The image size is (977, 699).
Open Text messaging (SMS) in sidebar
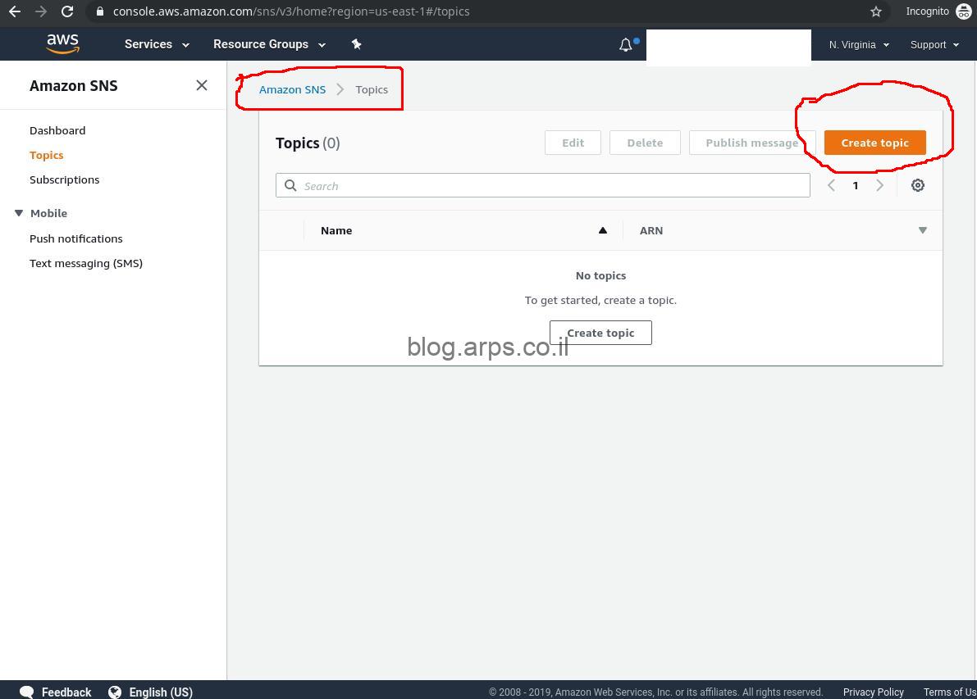(x=86, y=263)
